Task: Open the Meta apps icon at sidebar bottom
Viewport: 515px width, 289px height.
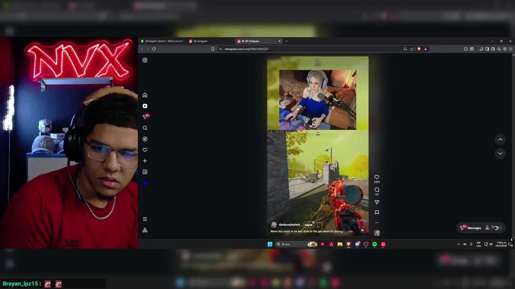Action: tap(145, 230)
